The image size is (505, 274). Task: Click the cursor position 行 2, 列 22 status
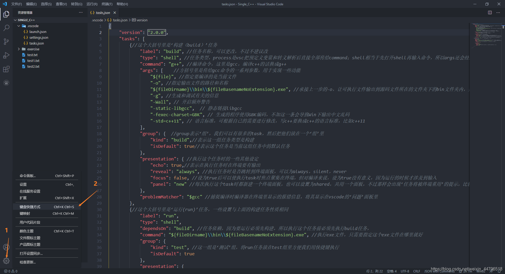pyautogui.click(x=375, y=271)
